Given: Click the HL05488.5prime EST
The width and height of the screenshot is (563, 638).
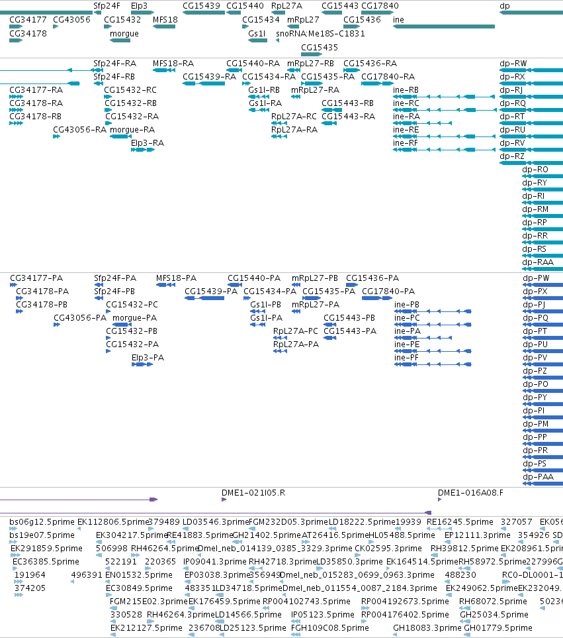Looking at the screenshot, I should (371, 542).
